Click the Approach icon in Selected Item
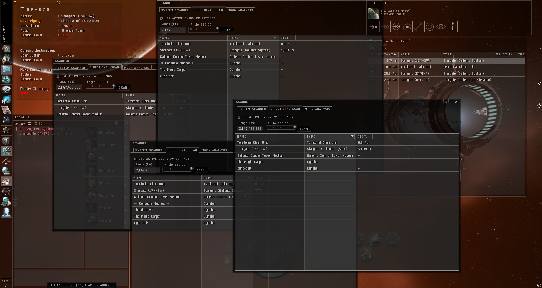The height and width of the screenshot is (288, 542). (x=373, y=27)
